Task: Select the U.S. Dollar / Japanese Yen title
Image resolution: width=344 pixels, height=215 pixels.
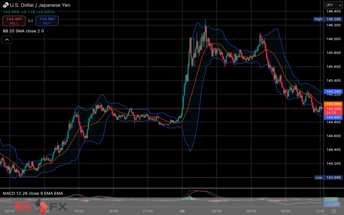Action: pos(40,5)
